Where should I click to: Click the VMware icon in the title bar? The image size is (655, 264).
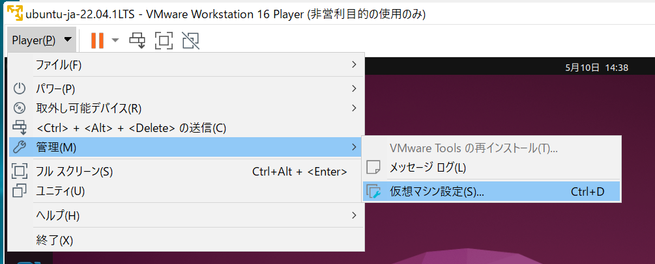(15, 14)
